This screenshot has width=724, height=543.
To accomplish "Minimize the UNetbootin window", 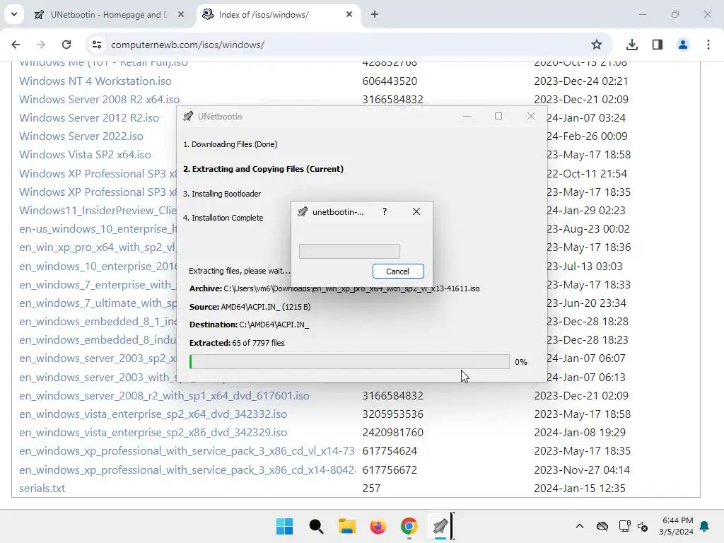I will point(467,117).
